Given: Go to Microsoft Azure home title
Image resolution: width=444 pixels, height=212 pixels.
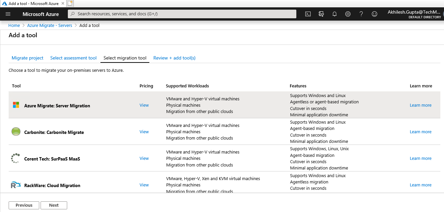Looking at the screenshot, I should click(41, 14).
